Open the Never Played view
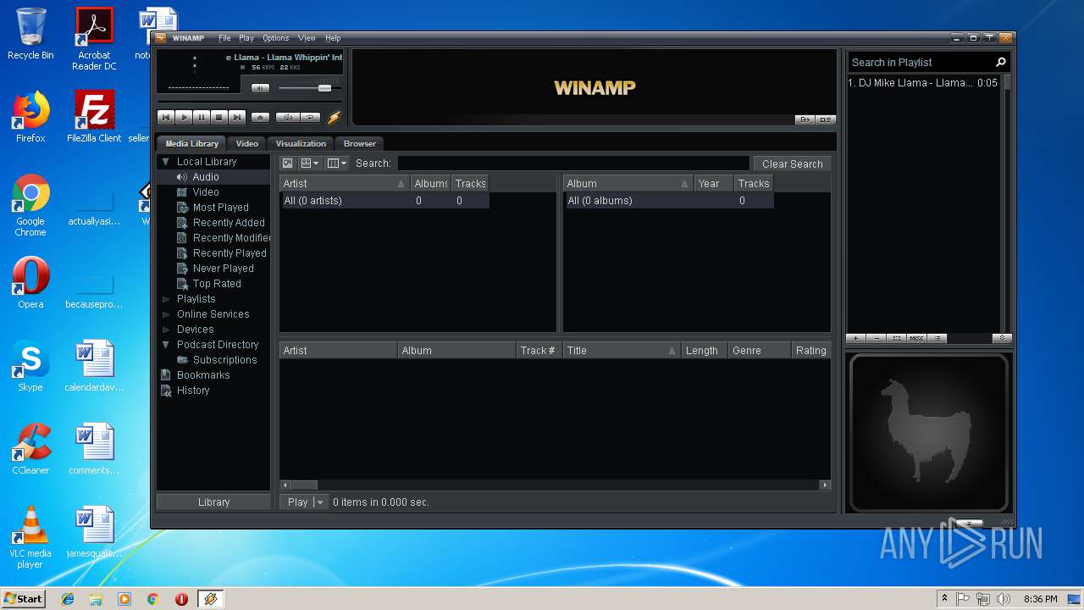Screen dimensions: 1084x610 coord(223,269)
